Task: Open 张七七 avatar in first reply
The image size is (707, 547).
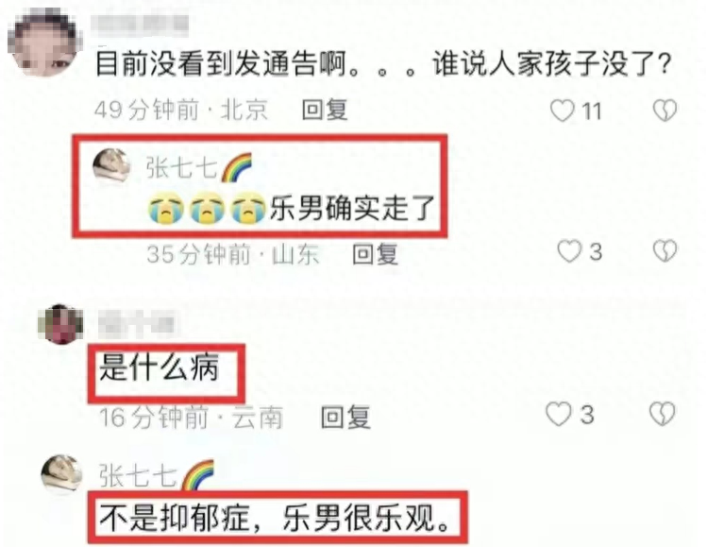Action: [111, 166]
